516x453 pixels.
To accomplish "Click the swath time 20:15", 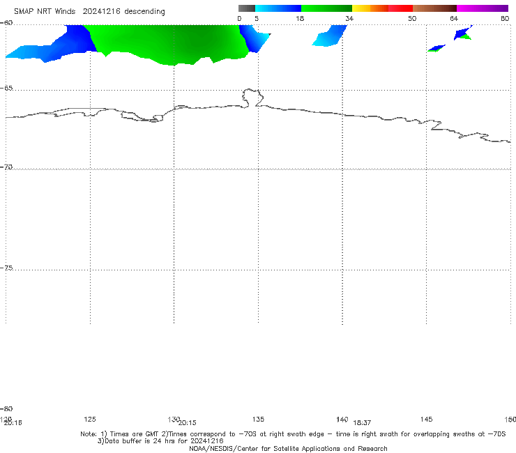I will pos(188,423).
